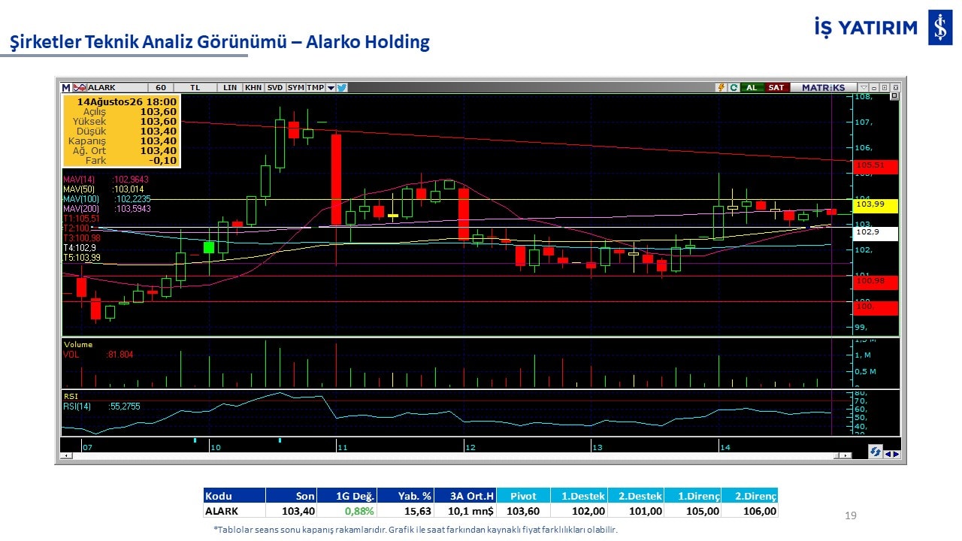962x541 pixels.
Task: Maximize the chart window
Action: 884,88
